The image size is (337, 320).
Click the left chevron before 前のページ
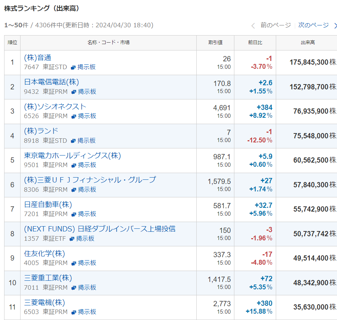253,26
